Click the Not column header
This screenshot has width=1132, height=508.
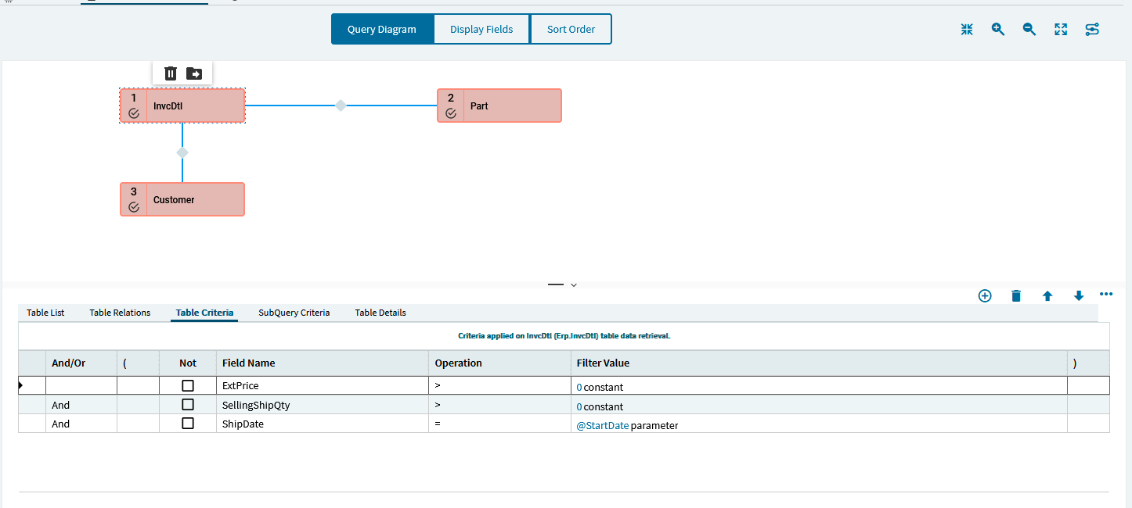point(188,363)
